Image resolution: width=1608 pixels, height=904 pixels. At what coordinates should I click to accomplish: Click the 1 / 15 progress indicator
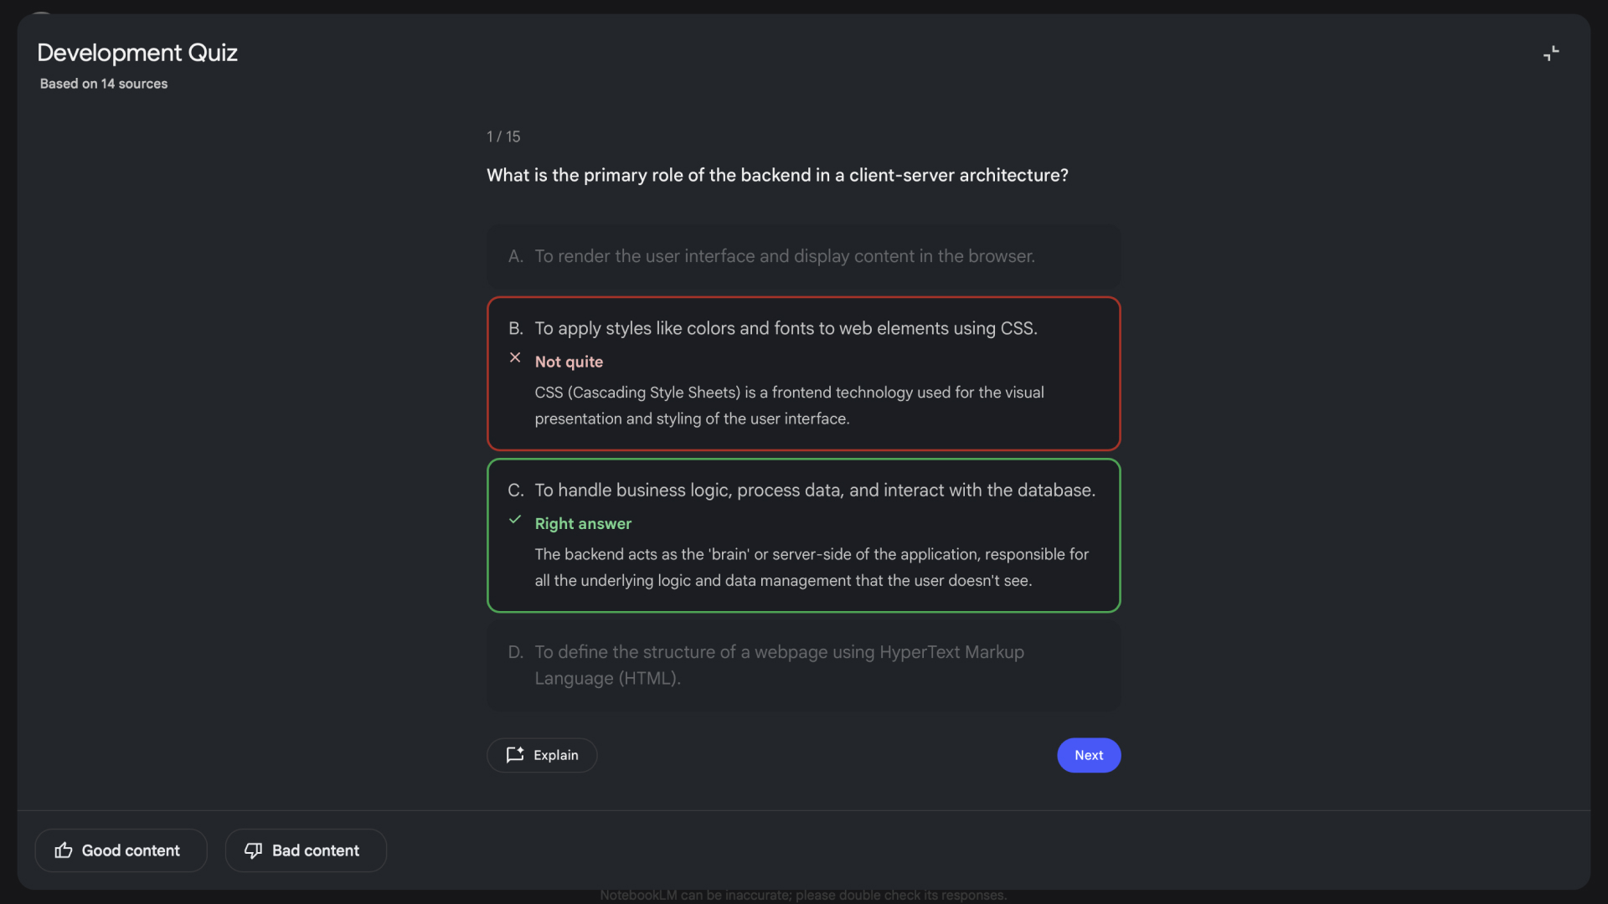click(x=502, y=136)
